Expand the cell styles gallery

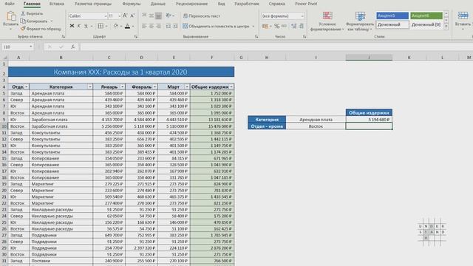click(x=446, y=27)
